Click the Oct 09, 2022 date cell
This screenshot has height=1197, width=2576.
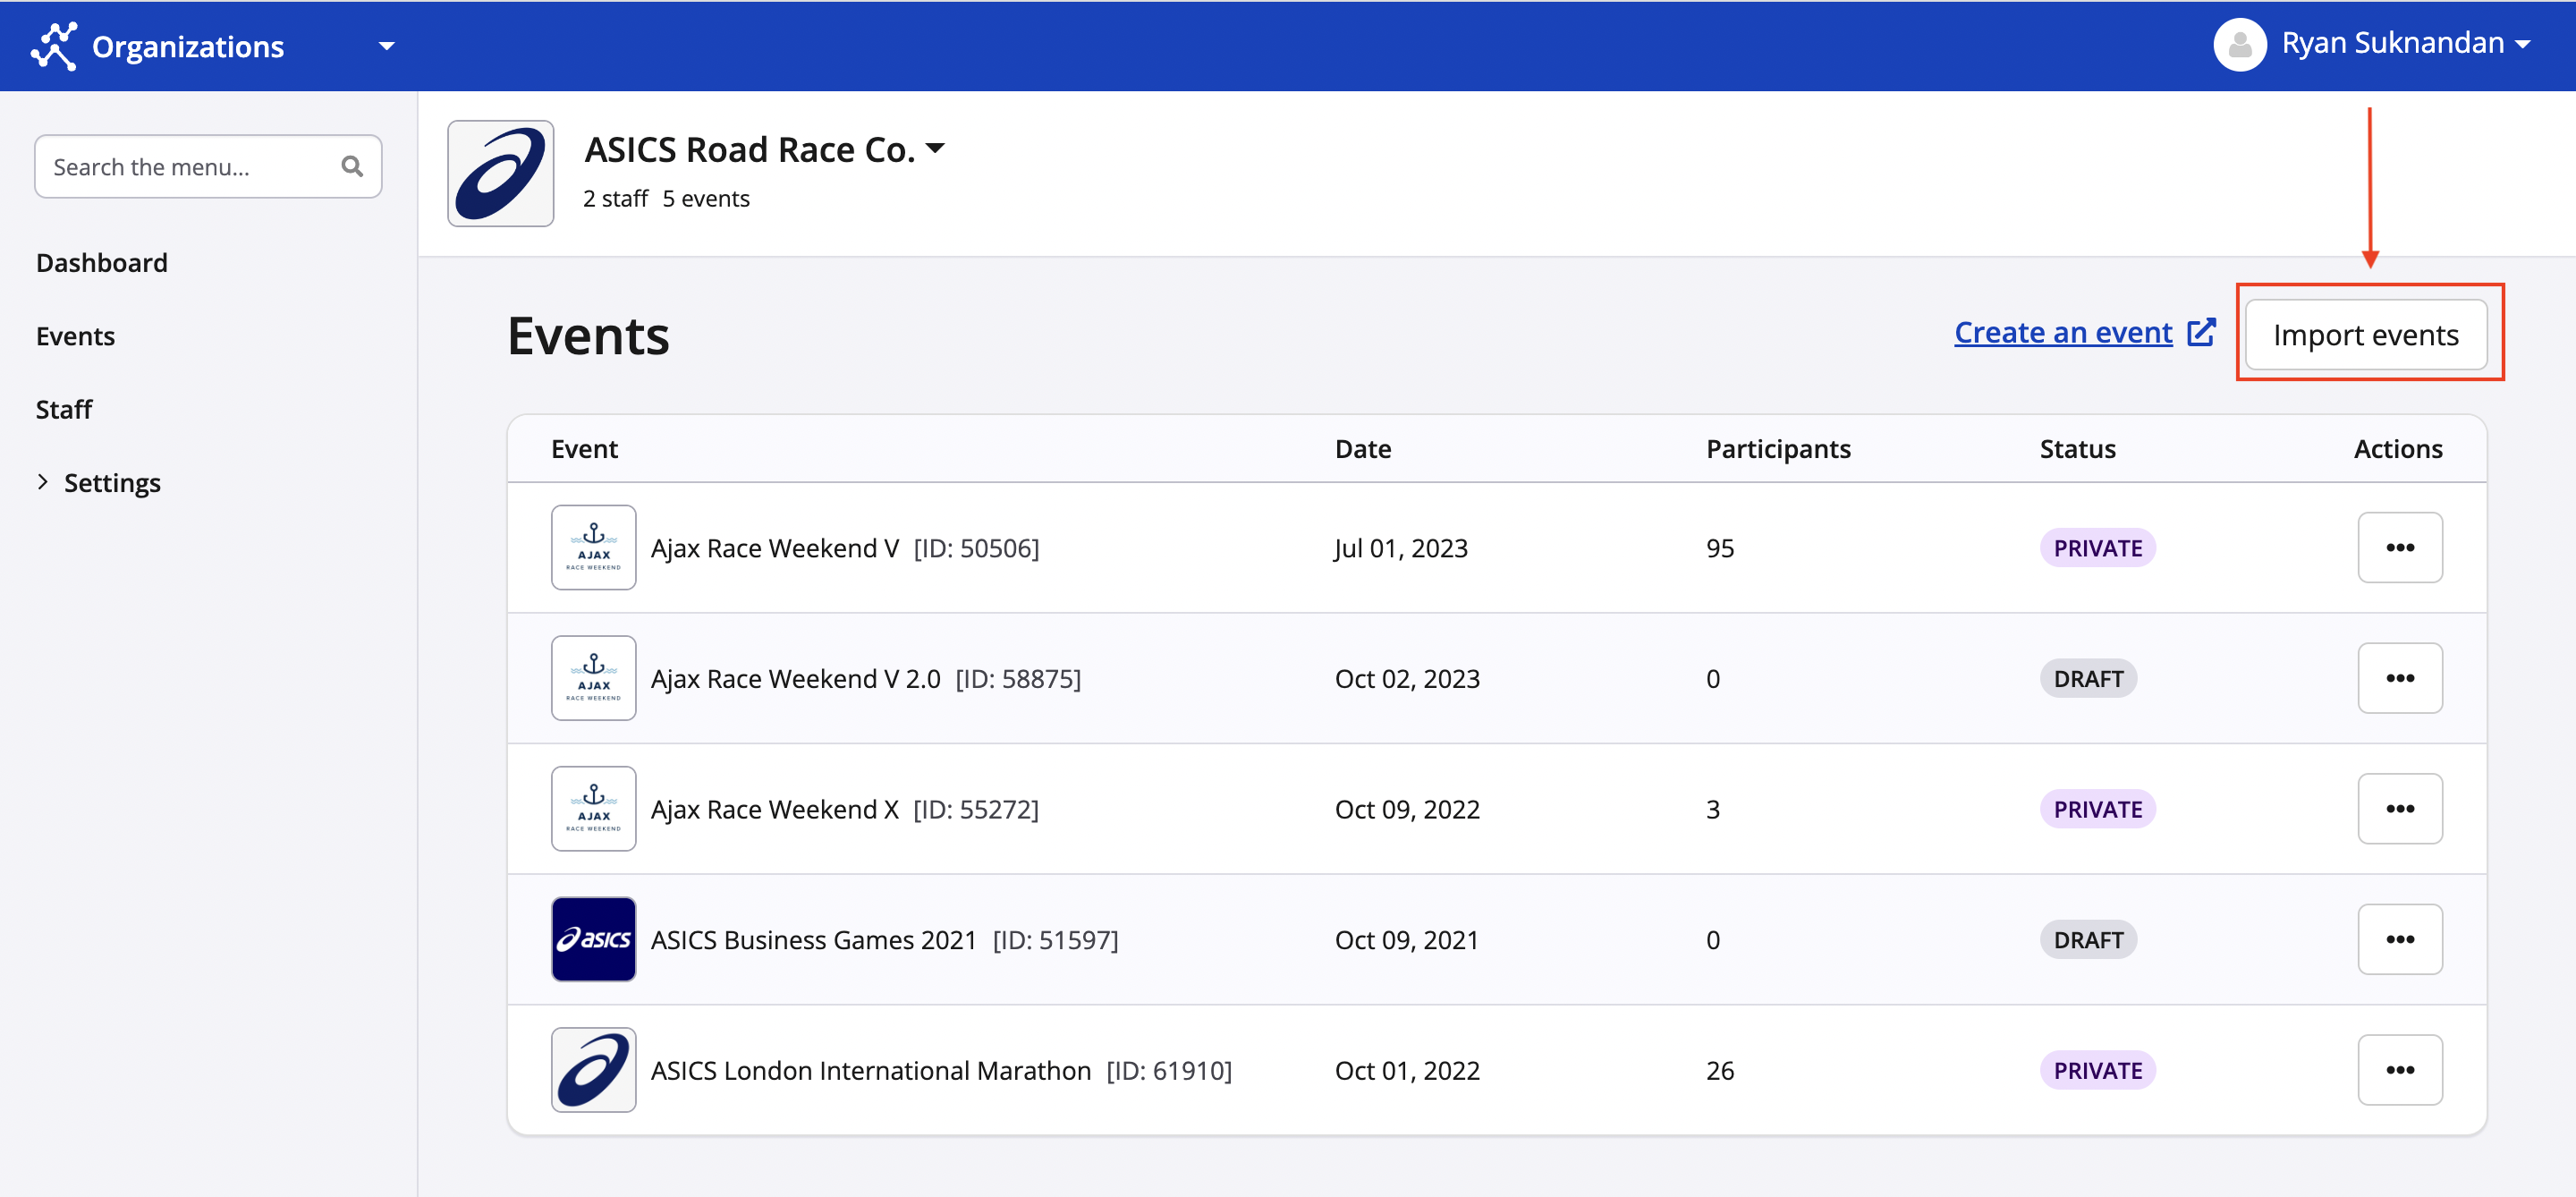(1407, 809)
